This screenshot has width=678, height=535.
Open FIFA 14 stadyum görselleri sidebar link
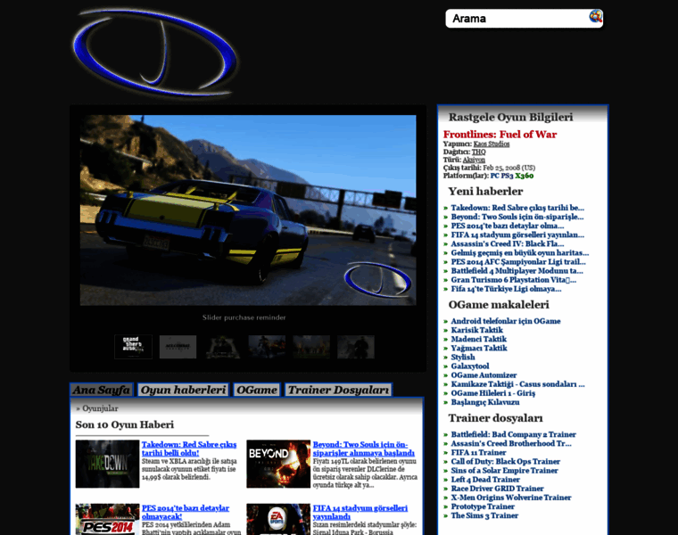[517, 235]
